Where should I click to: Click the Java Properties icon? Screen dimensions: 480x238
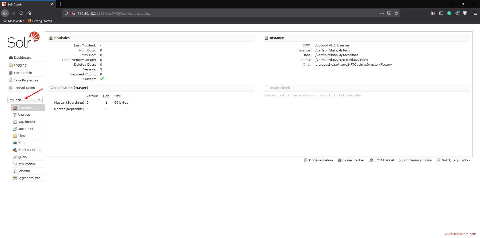[x=11, y=80]
